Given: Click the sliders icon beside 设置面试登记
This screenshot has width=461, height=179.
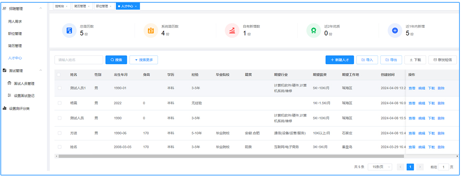Looking at the screenshot, I should [9, 95].
